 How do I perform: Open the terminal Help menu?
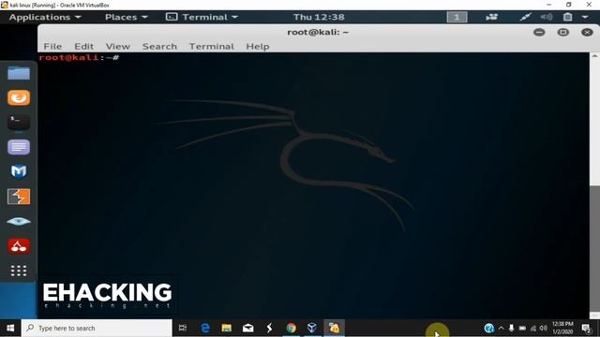coord(258,46)
